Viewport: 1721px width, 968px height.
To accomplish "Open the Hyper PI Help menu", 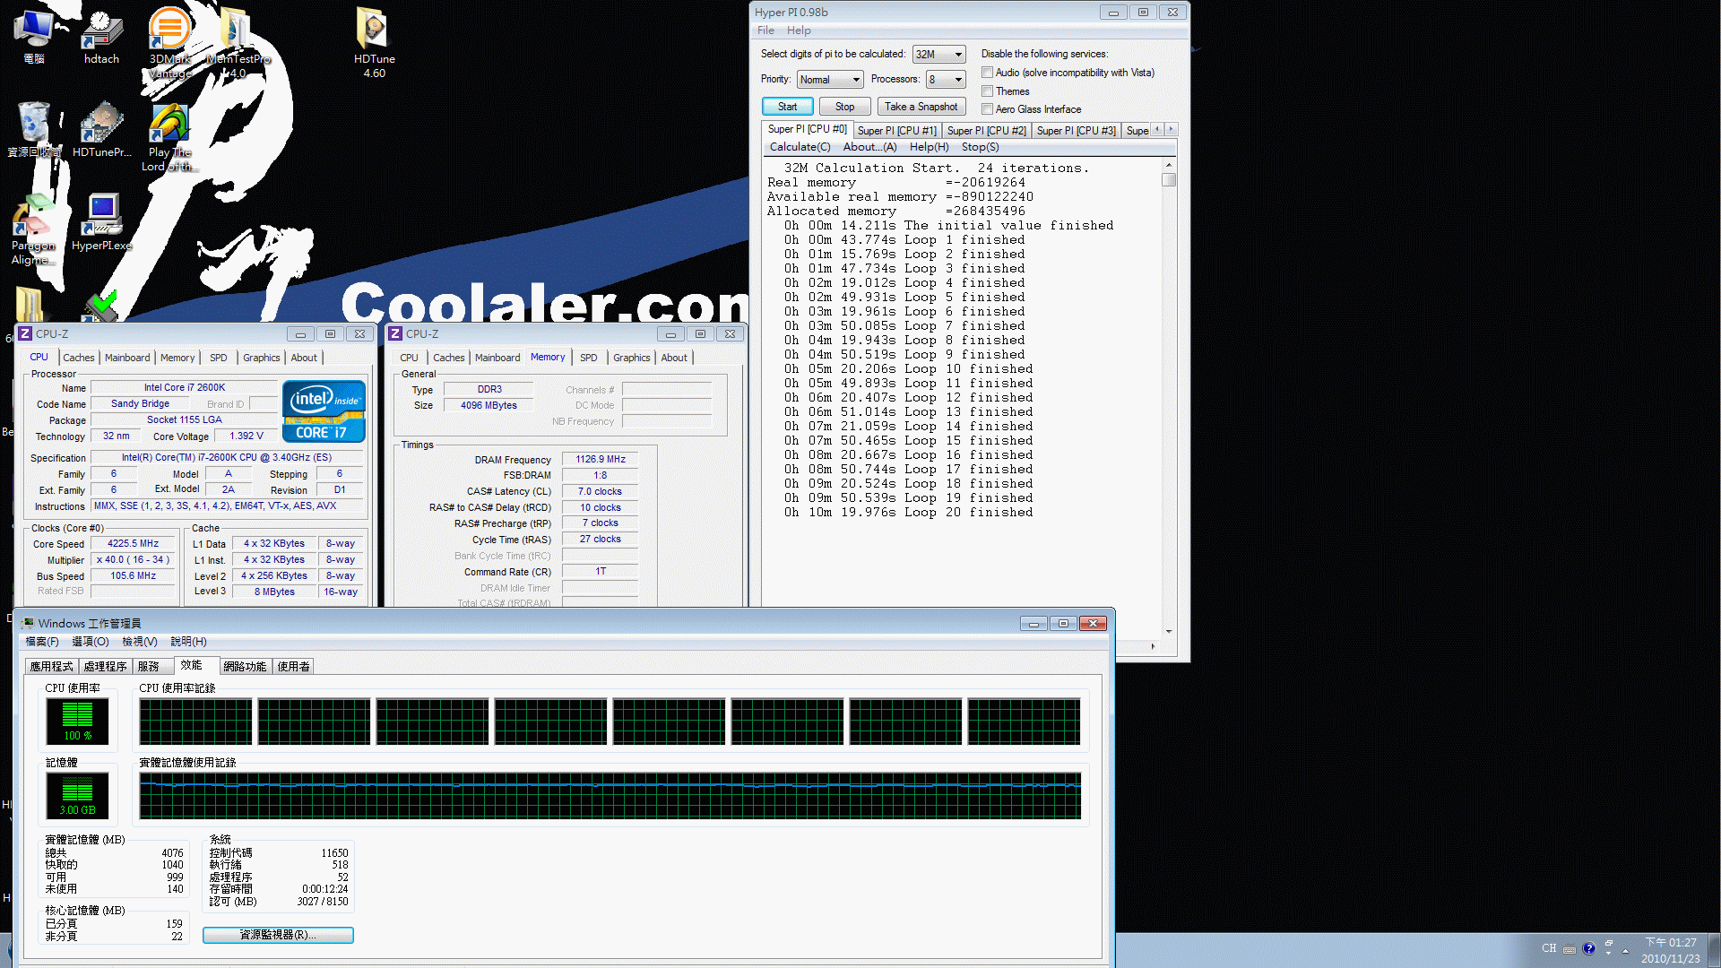I will (x=799, y=30).
